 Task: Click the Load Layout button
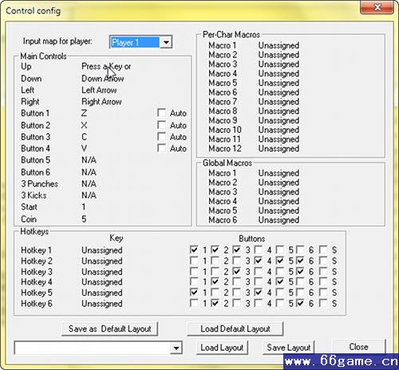pyautogui.click(x=222, y=348)
